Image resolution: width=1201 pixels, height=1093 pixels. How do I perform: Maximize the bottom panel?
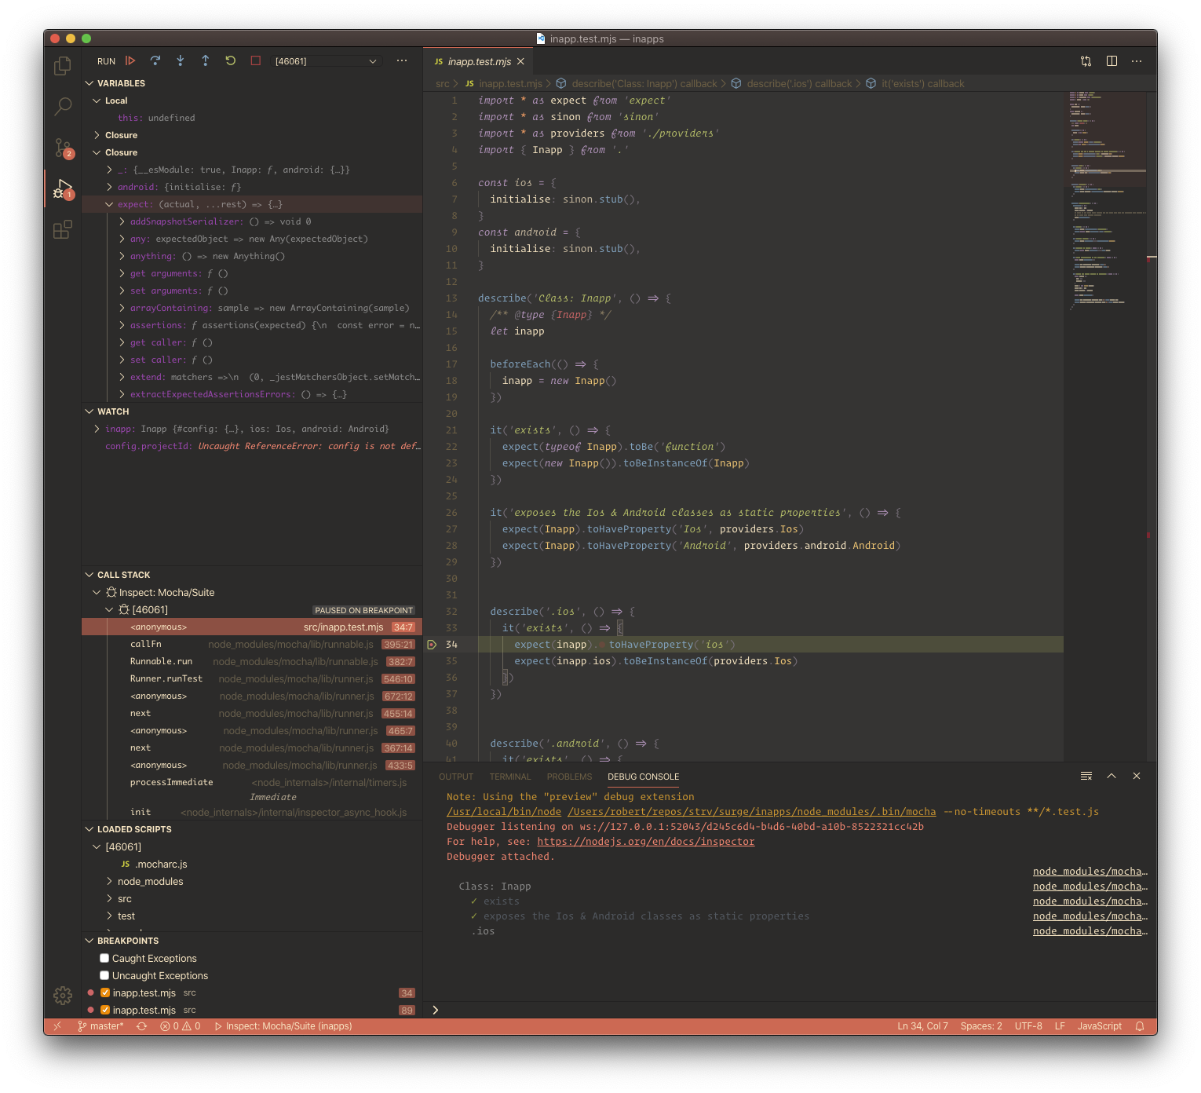tap(1112, 776)
